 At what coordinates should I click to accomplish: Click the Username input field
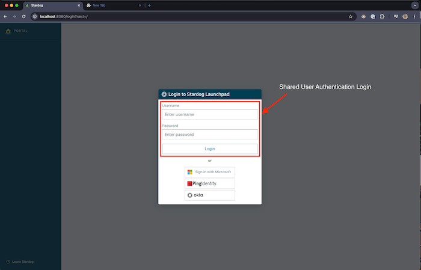[210, 114]
